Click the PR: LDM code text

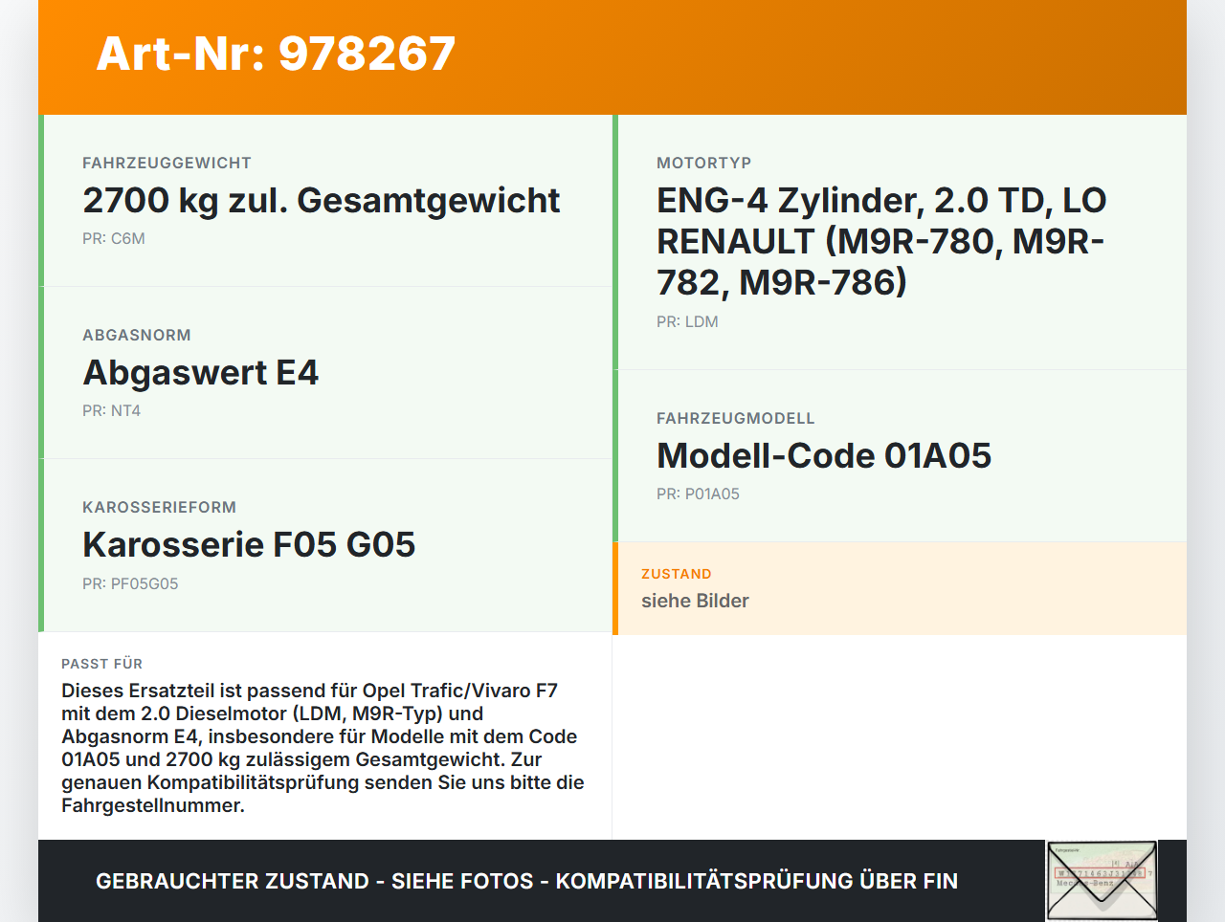tap(686, 321)
